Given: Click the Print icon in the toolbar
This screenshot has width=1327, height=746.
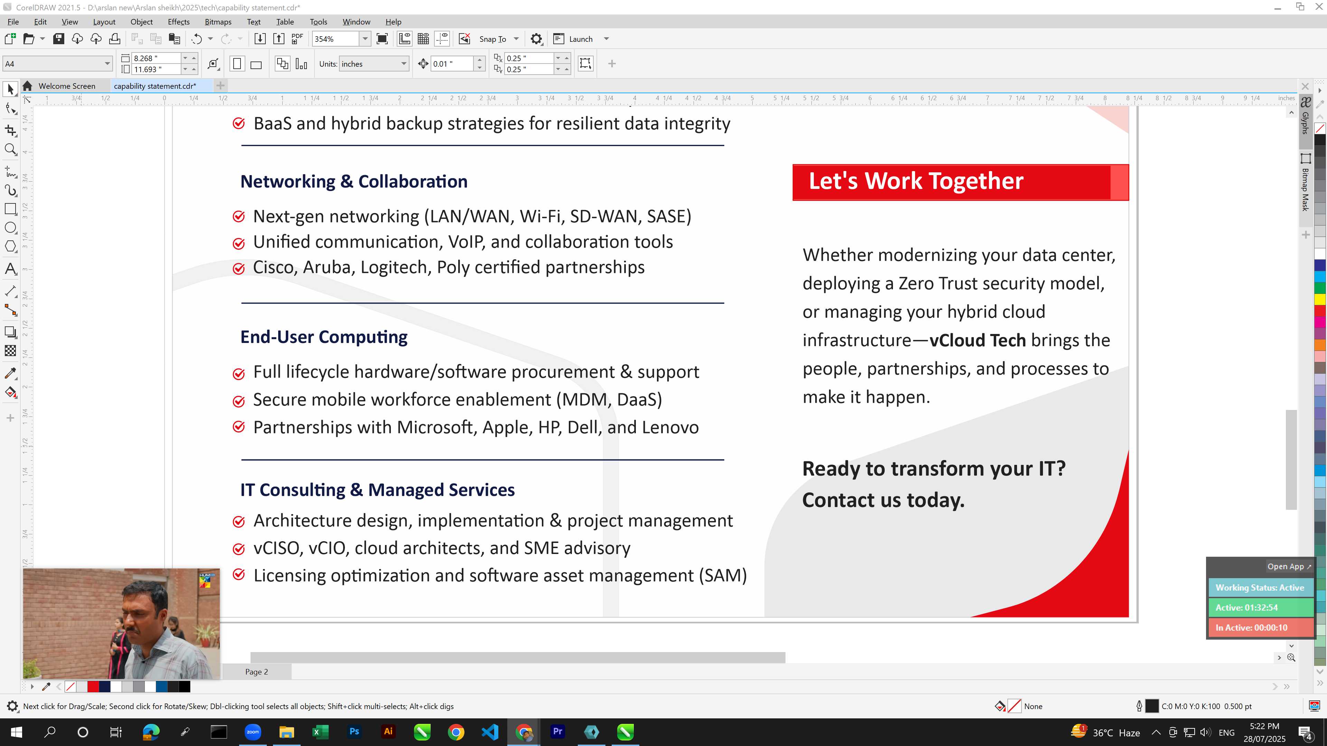Looking at the screenshot, I should click(114, 39).
